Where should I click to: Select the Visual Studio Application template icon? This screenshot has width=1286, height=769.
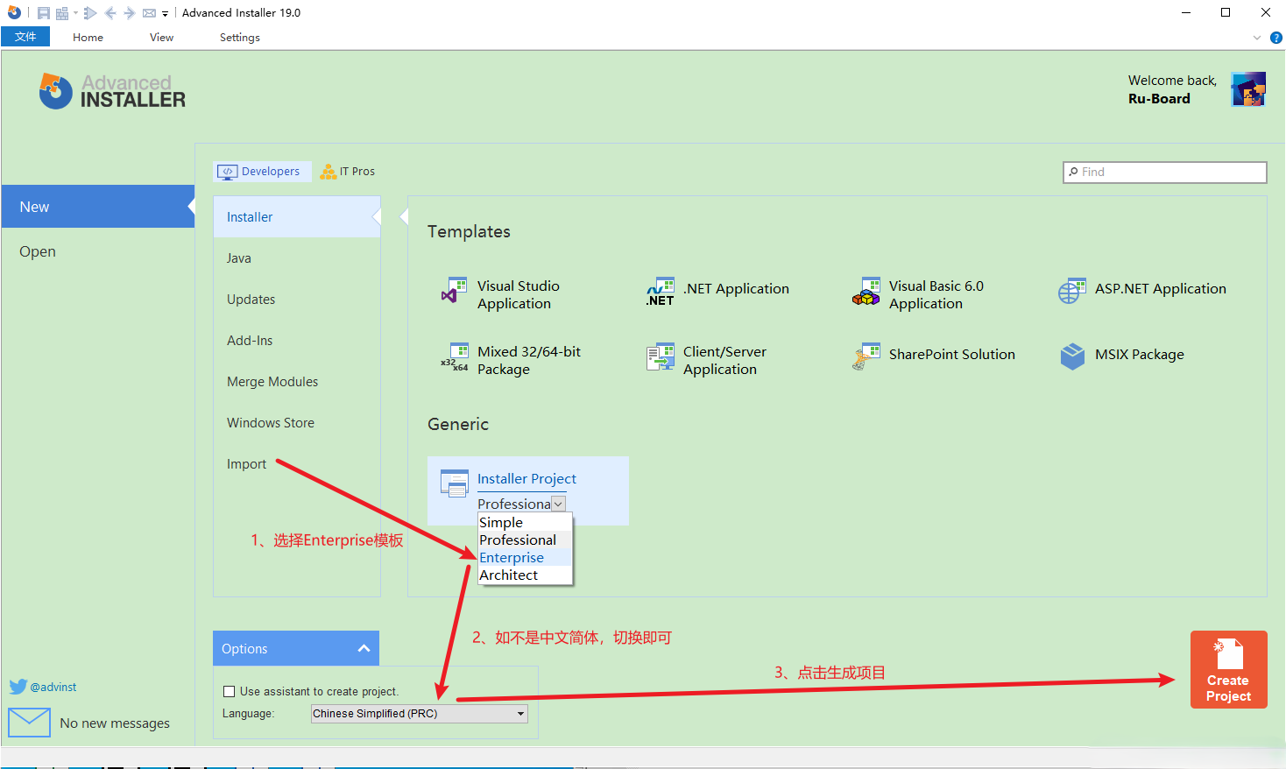(454, 292)
